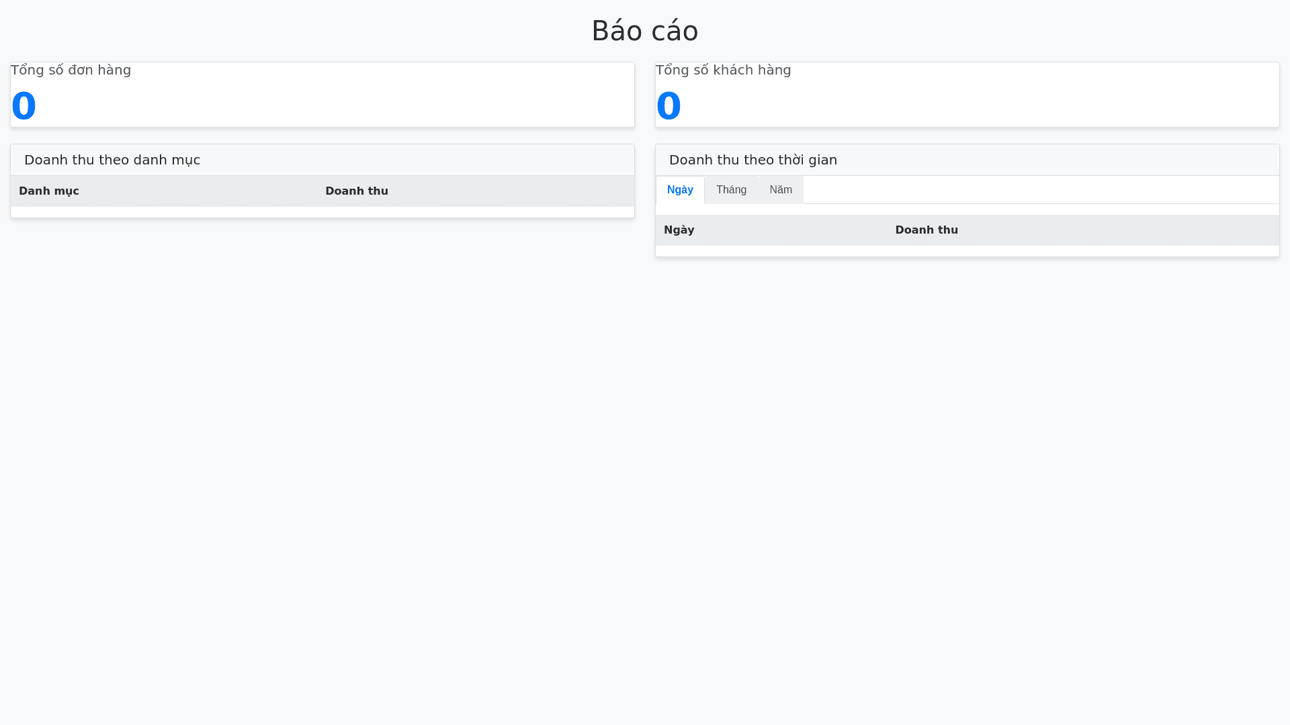Click the Danh mục column header
This screenshot has height=725, width=1290.
[x=48, y=191]
